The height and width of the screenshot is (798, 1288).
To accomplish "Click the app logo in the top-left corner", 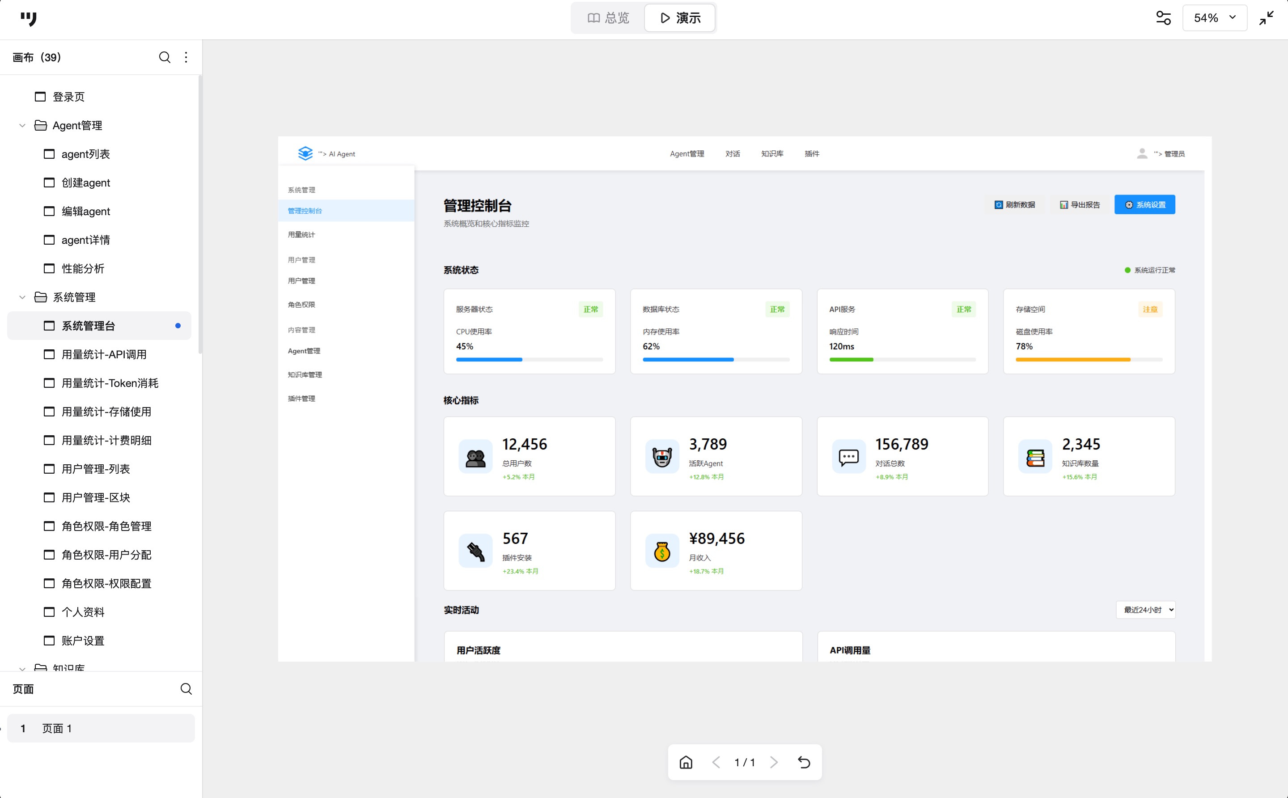I will tap(29, 19).
